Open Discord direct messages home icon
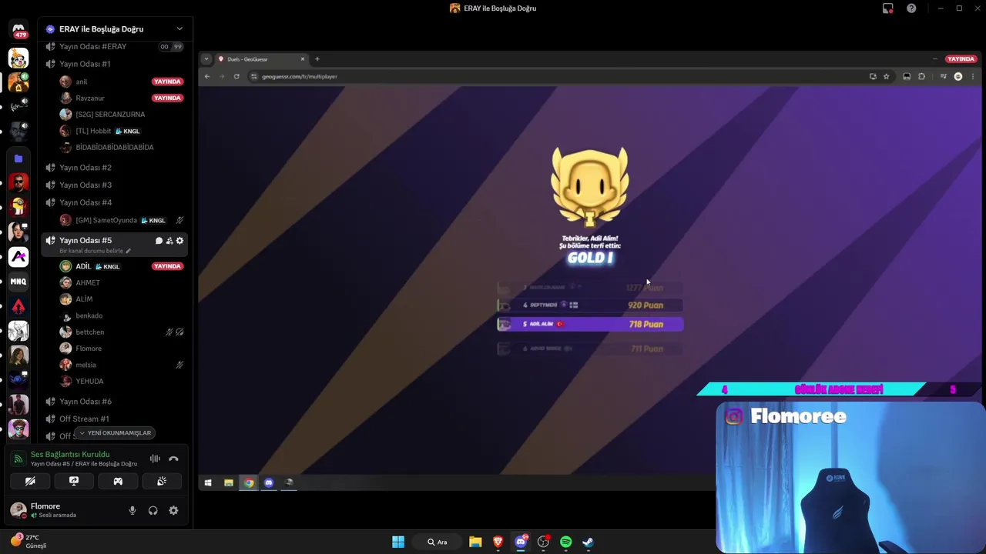The height and width of the screenshot is (554, 986). point(18,31)
